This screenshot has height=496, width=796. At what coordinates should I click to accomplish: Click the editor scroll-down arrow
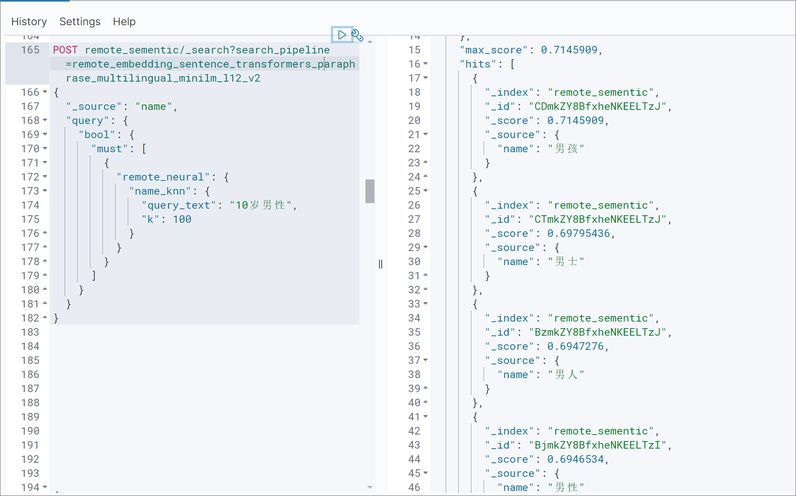point(370,487)
